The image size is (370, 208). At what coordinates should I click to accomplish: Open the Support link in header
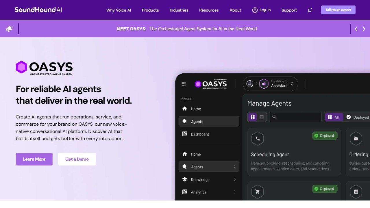[x=289, y=10]
